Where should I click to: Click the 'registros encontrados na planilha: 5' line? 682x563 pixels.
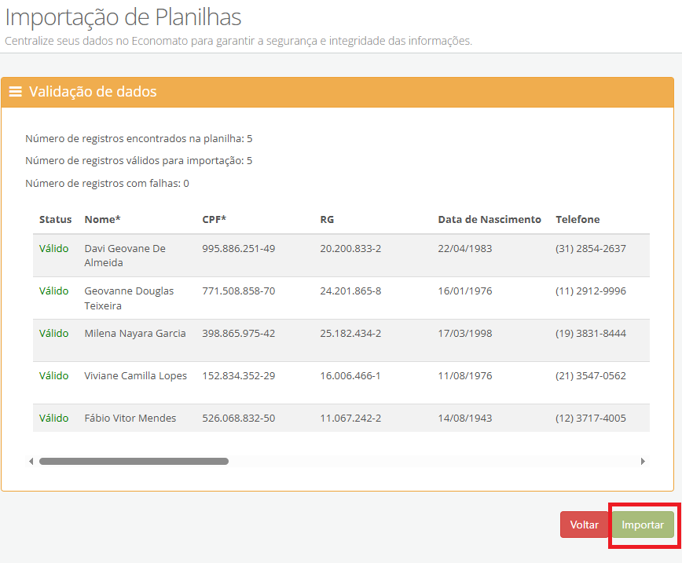click(139, 139)
